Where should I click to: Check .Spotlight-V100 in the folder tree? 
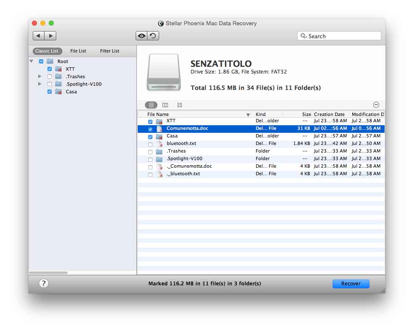[50, 84]
